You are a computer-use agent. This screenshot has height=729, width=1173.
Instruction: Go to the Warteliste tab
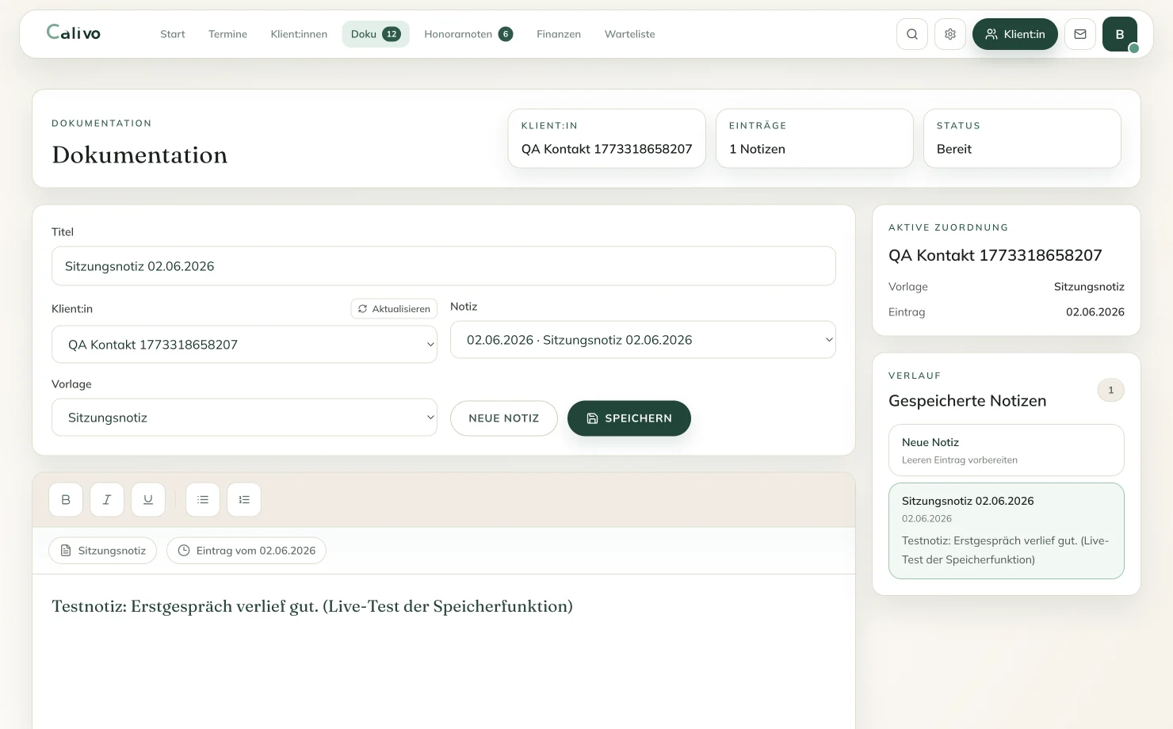pos(630,34)
